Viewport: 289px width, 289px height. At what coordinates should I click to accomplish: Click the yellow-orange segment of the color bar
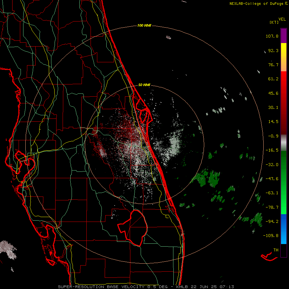click(284, 57)
